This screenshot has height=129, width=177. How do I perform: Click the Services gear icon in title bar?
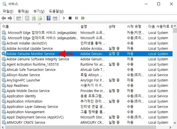pyautogui.click(x=4, y=4)
